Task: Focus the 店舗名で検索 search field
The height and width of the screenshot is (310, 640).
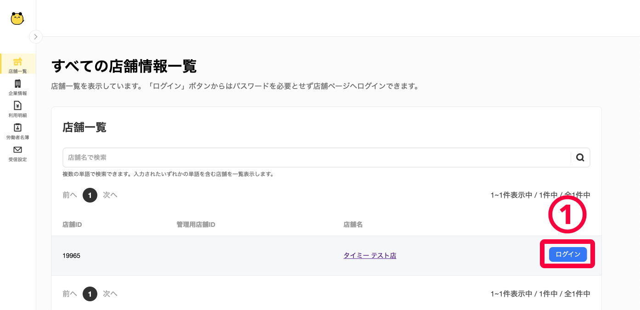Action: pos(317,158)
